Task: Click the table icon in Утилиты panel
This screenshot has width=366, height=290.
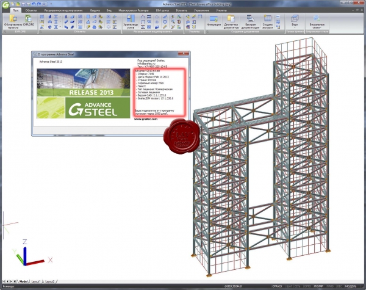Action: click(x=200, y=16)
